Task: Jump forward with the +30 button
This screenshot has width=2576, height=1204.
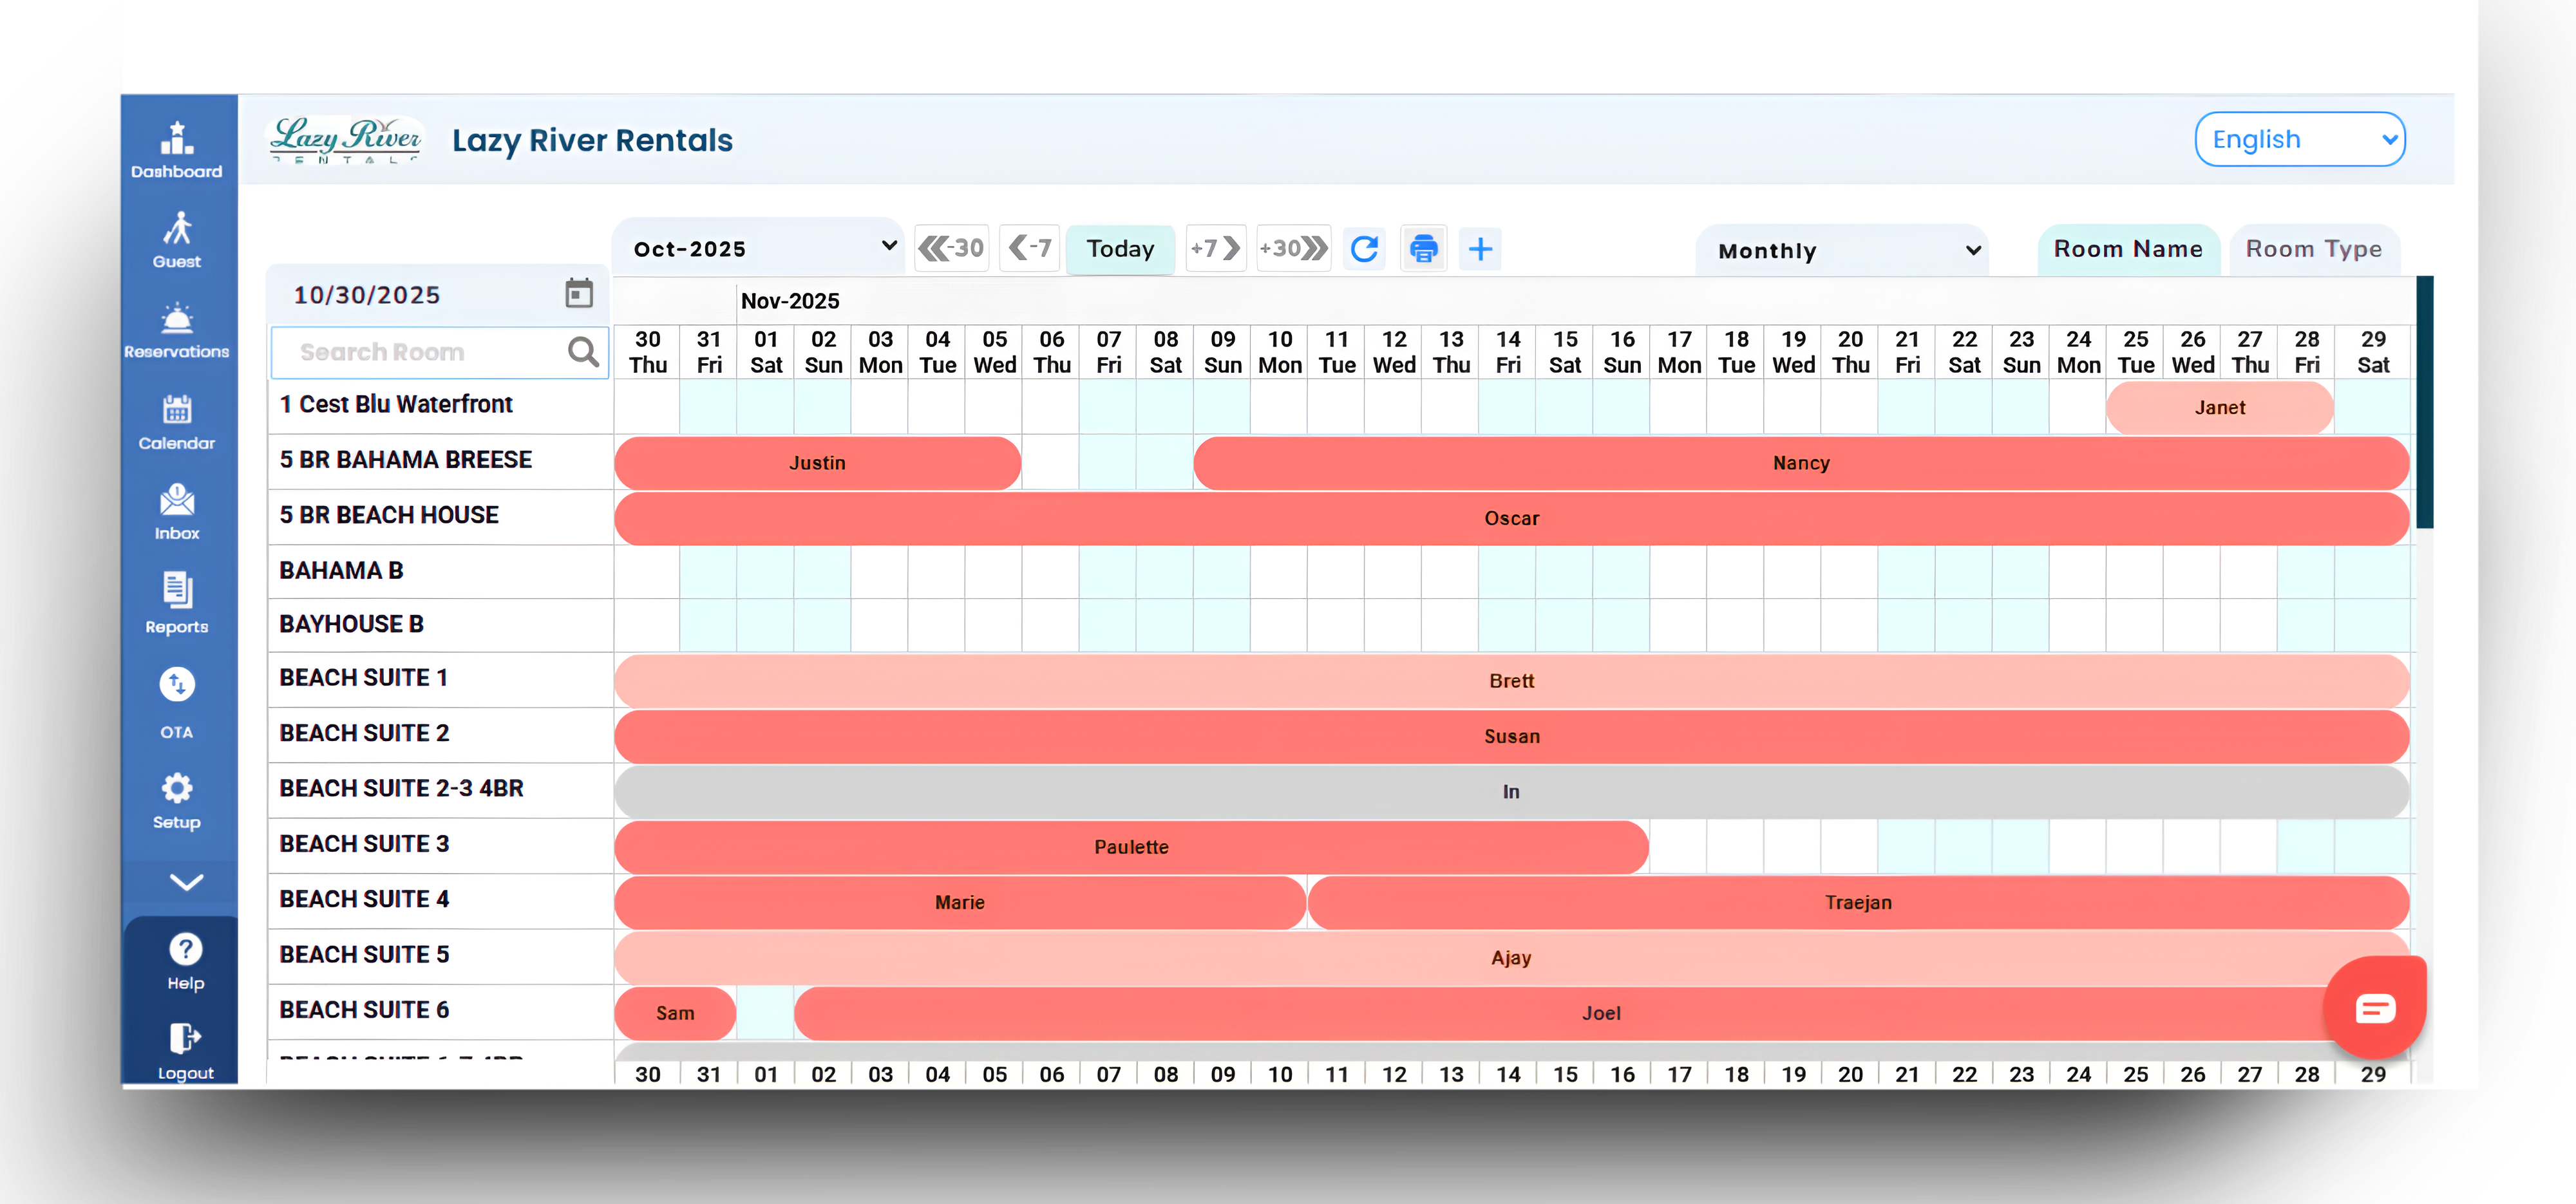Action: (x=1293, y=249)
